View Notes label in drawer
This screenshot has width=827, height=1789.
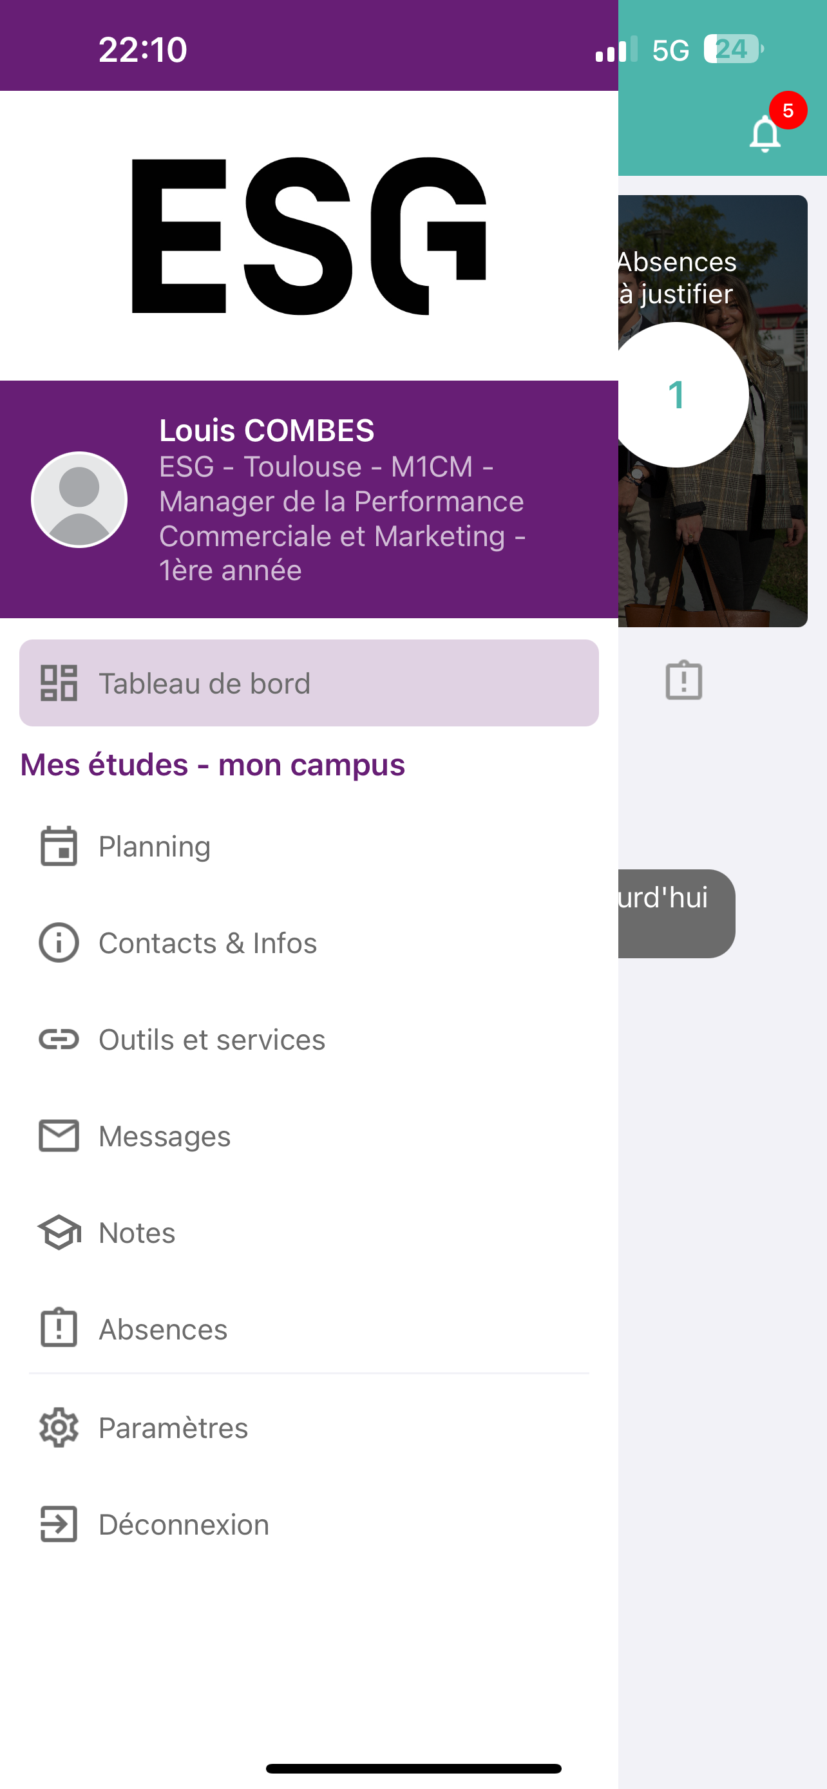coord(137,1232)
